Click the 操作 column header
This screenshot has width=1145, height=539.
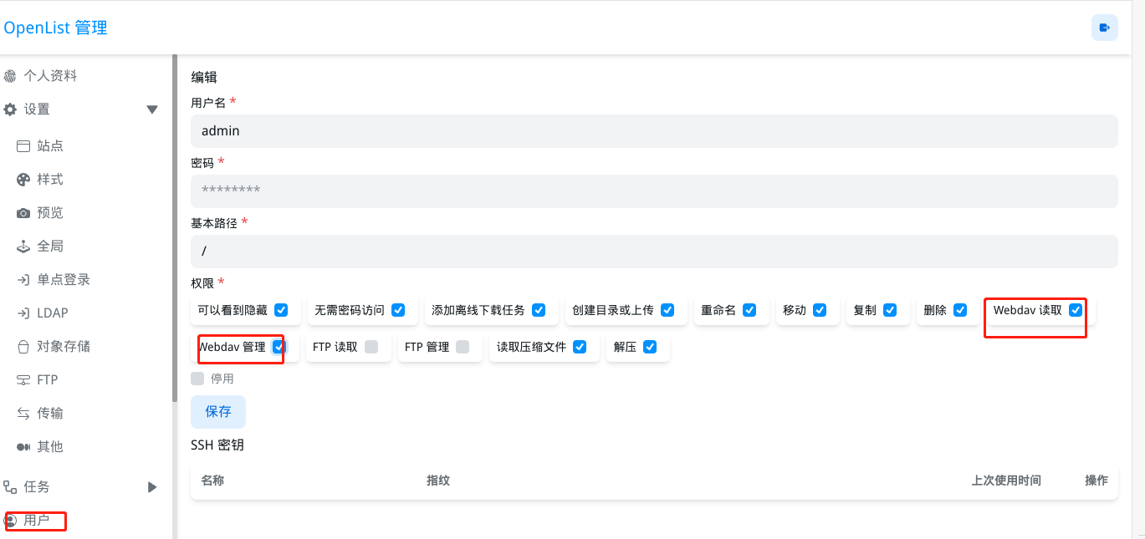pyautogui.click(x=1096, y=481)
